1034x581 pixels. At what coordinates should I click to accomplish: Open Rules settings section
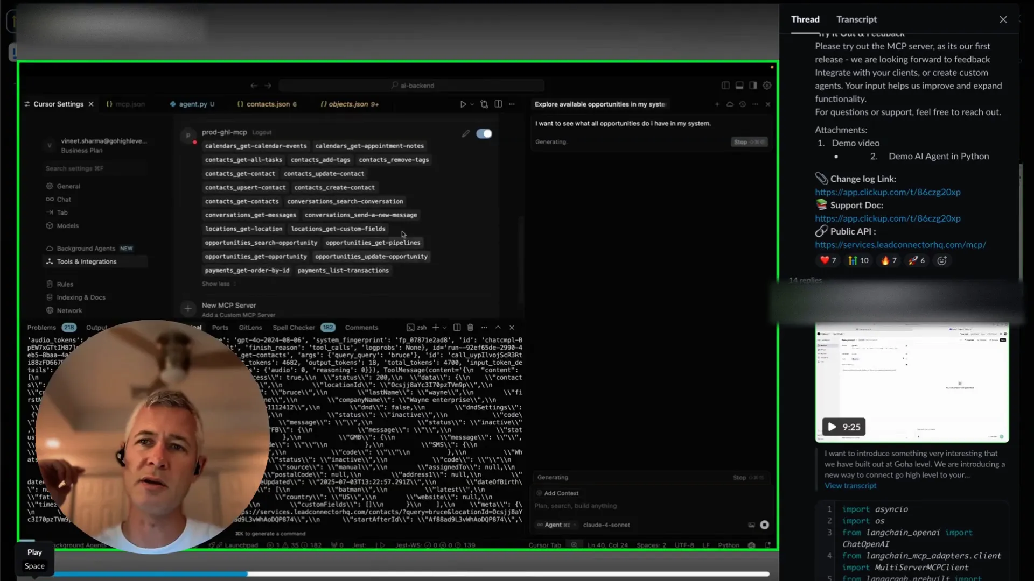[x=65, y=284]
